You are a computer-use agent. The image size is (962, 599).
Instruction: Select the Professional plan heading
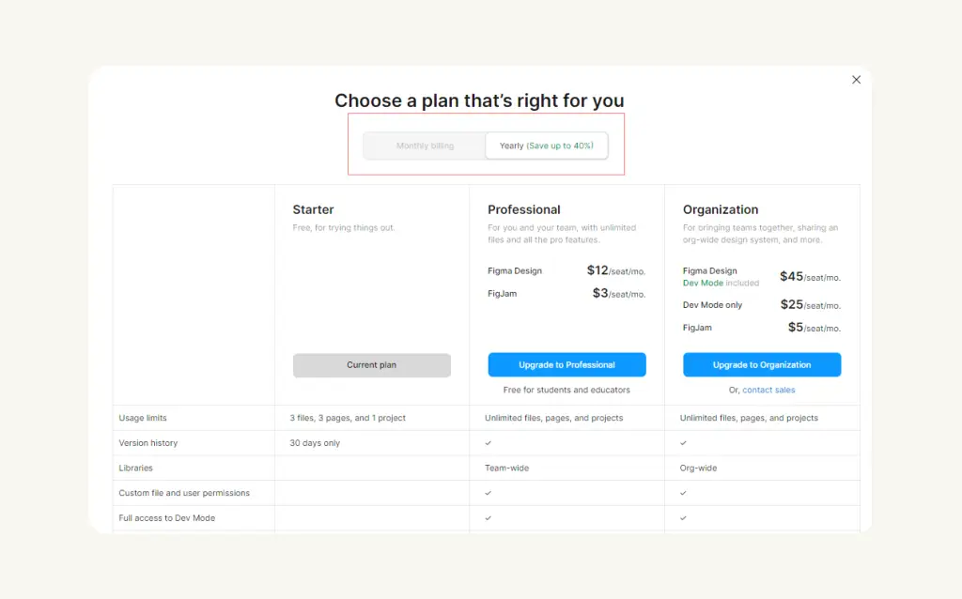click(523, 209)
